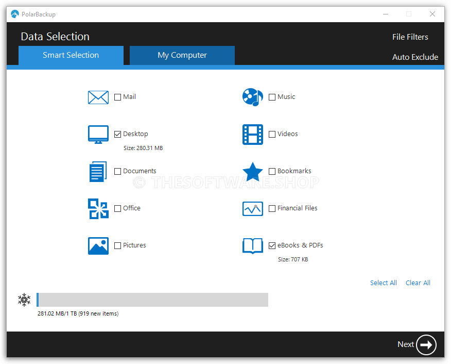Click the Pictures photo icon
Viewport: 451px width, 364px height.
[98, 245]
